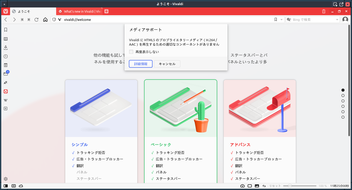Reload the current page
352x190 pixels.
point(37,20)
